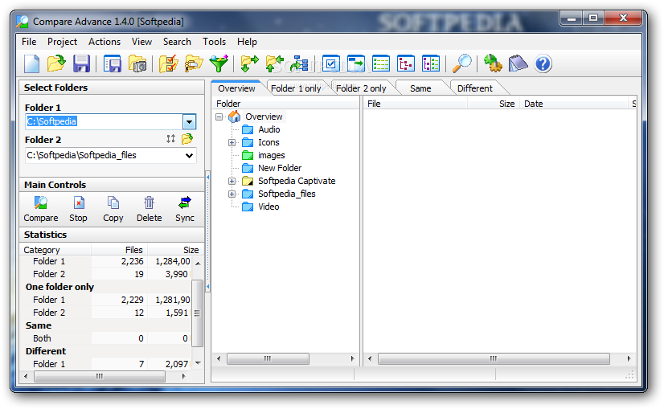Click the Open project folder icon
Screen dimensions: 664x409
[x=56, y=64]
